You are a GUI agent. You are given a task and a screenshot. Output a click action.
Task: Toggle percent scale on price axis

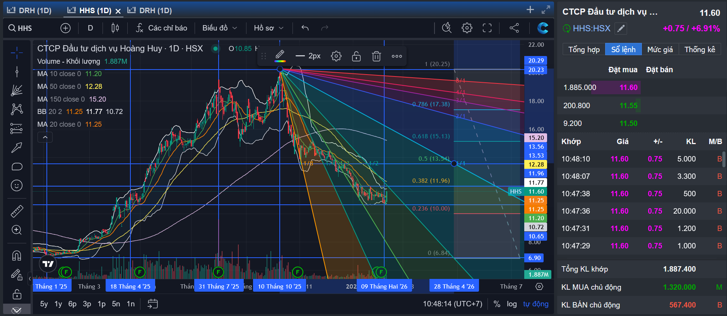tap(497, 304)
